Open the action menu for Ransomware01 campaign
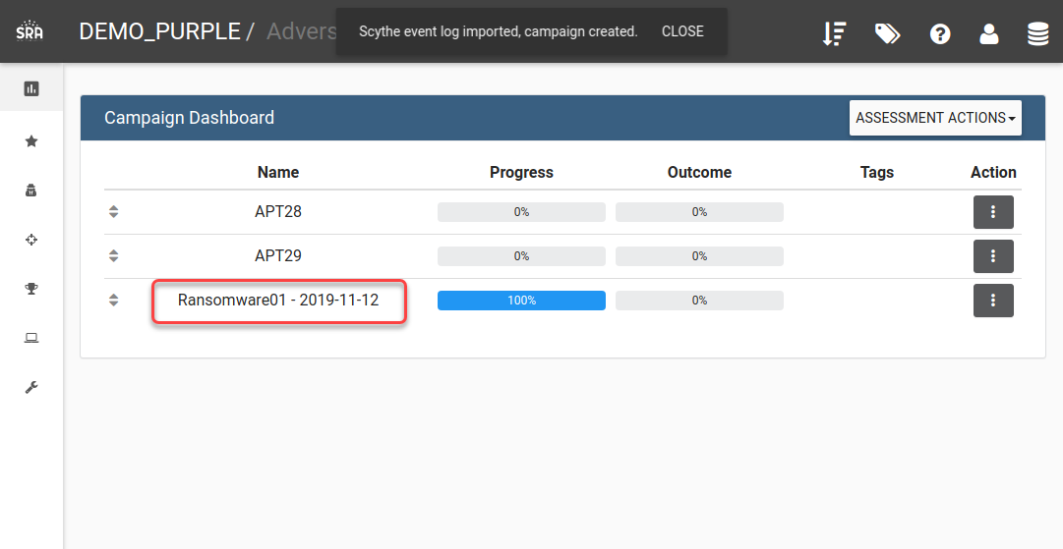Viewport: 1063px width, 549px height. 993,300
